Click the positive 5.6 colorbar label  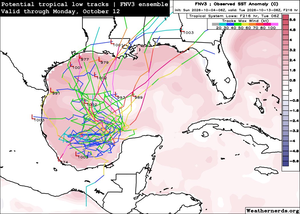[x=293, y=20]
